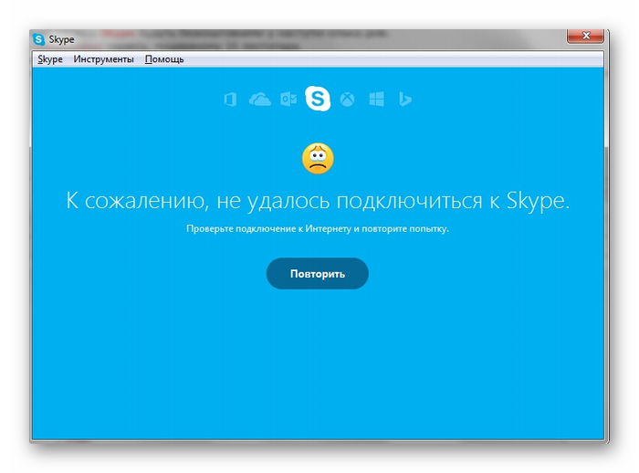Click the OneDrive cloud icon
The height and width of the screenshot is (473, 639).
click(259, 100)
